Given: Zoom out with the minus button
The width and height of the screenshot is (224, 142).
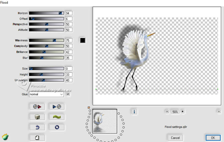Looking at the screenshot, I should 167,112.
